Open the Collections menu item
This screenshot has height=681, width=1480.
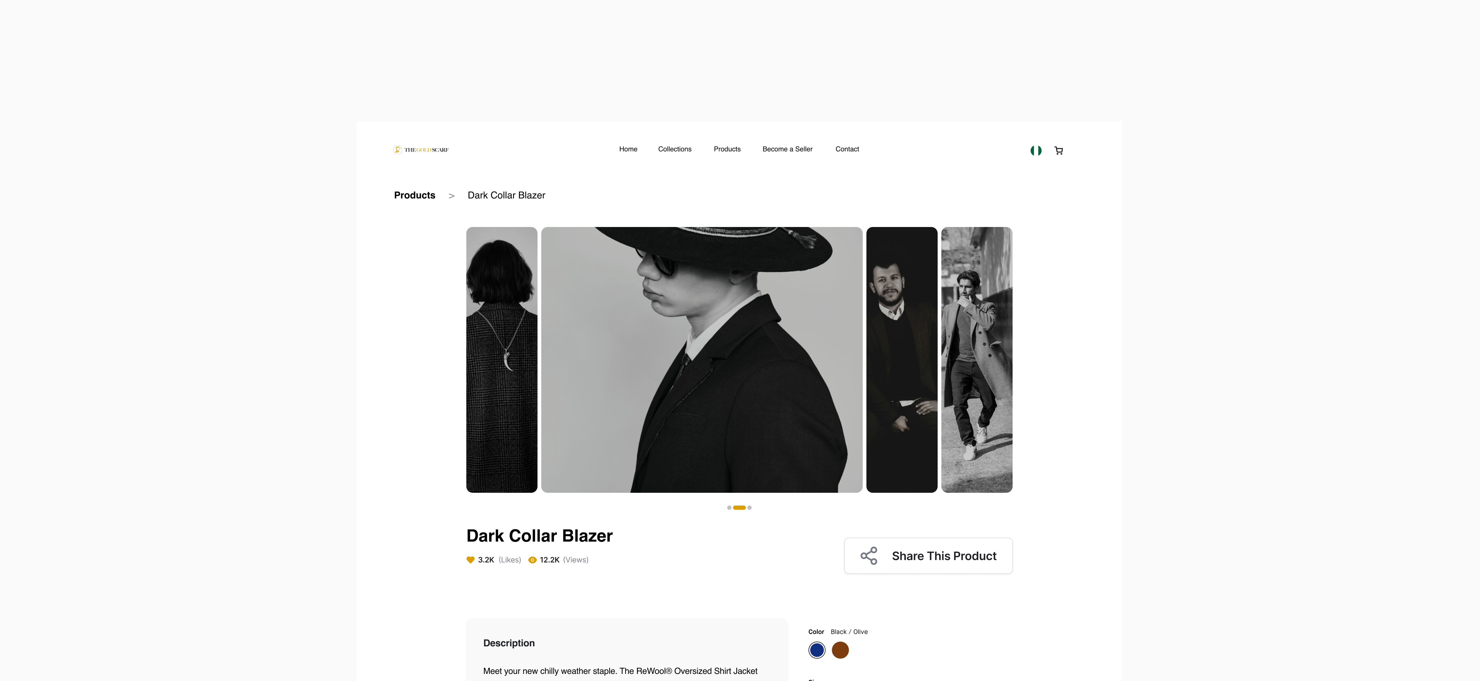pyautogui.click(x=675, y=149)
